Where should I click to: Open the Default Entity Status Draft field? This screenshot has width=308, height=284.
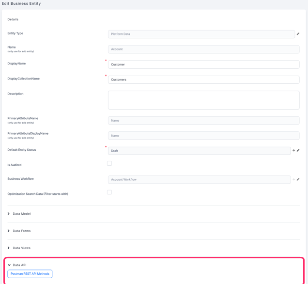click(199, 151)
